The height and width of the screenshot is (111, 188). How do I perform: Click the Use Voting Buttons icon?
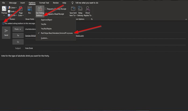[40, 9]
